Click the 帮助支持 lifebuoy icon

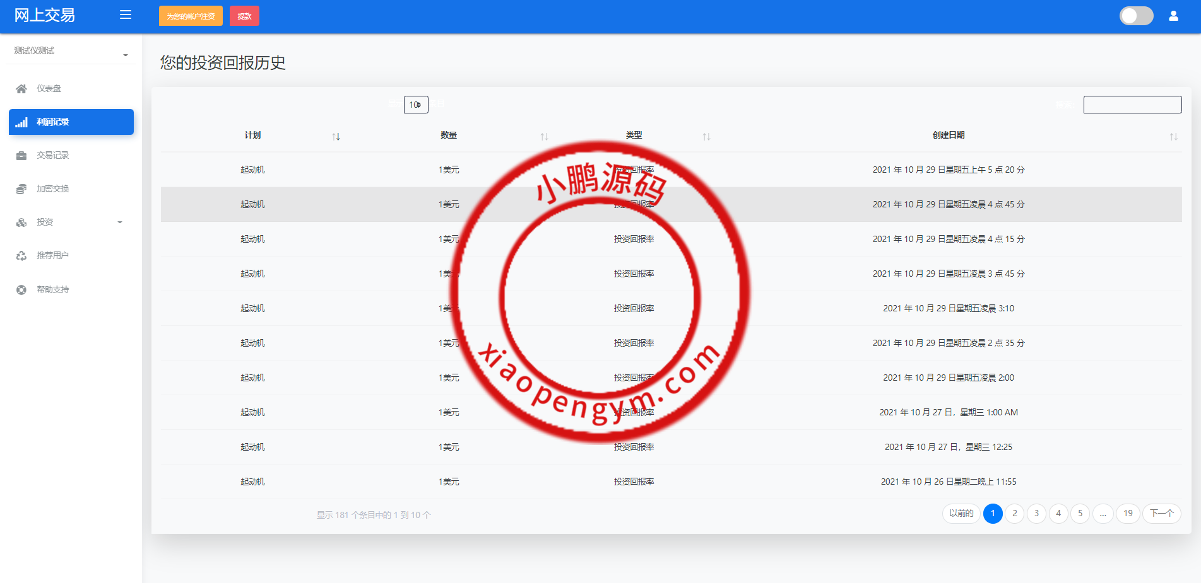click(x=21, y=290)
